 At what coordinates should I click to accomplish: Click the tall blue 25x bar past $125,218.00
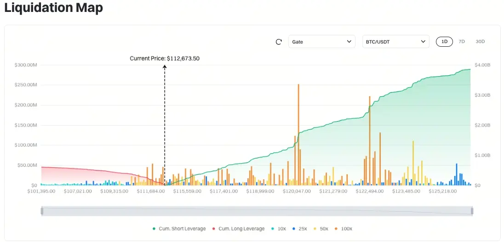(x=457, y=174)
